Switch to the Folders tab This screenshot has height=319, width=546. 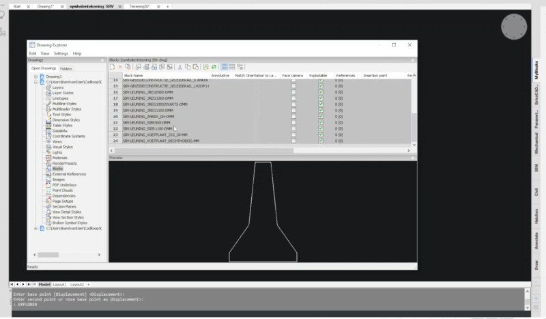(x=66, y=68)
